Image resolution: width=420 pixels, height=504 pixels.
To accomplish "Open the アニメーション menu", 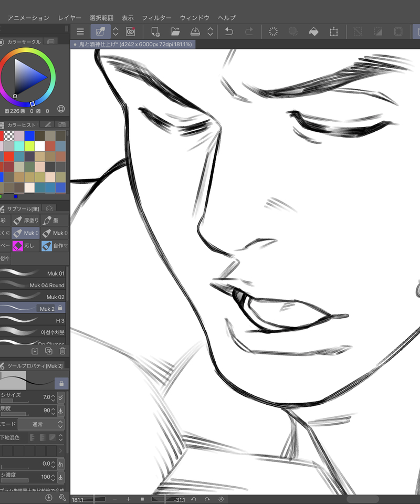I will [28, 18].
